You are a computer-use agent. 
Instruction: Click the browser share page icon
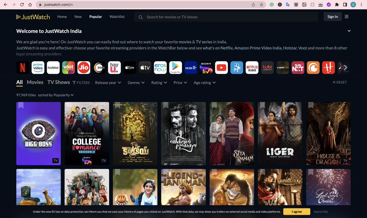[253, 5]
